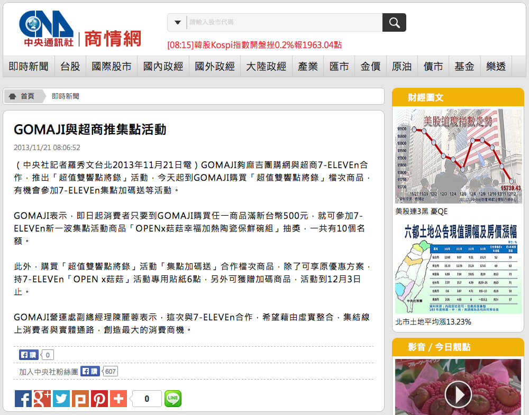Screen dimensions: 529x415
Task: Open the 國際股市 nav tab
Action: click(112, 67)
